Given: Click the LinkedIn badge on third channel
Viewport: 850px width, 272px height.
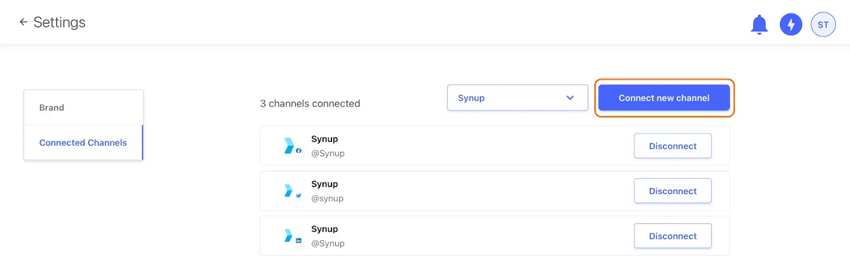Looking at the screenshot, I should [299, 241].
